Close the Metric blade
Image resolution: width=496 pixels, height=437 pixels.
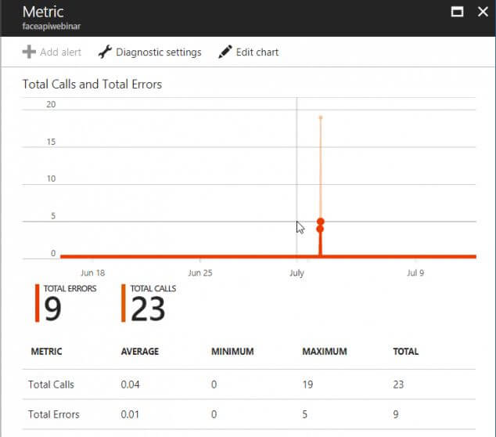[482, 12]
